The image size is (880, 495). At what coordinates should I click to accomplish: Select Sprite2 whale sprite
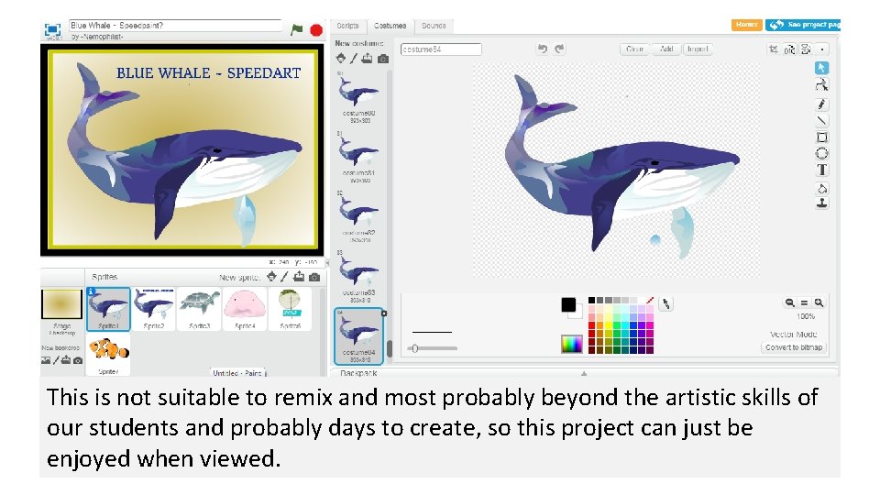click(153, 309)
